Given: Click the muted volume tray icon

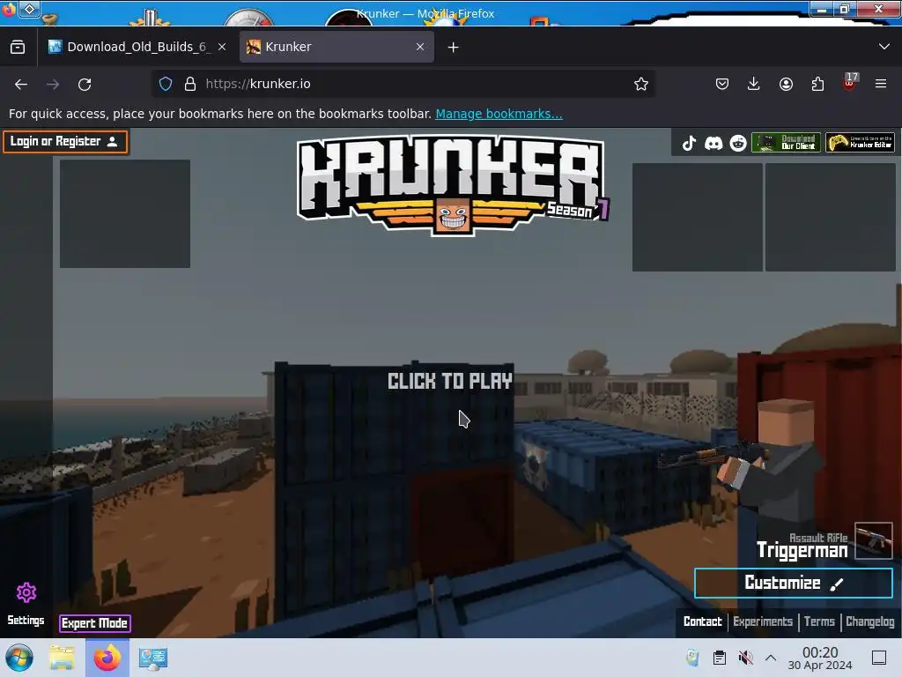Looking at the screenshot, I should 745,658.
